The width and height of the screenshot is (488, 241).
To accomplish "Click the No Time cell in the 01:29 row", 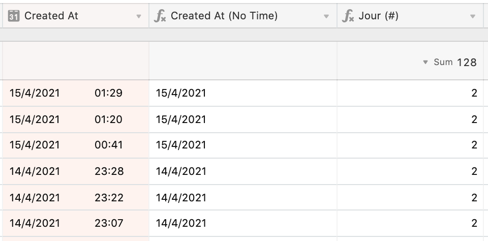I will tap(243, 93).
